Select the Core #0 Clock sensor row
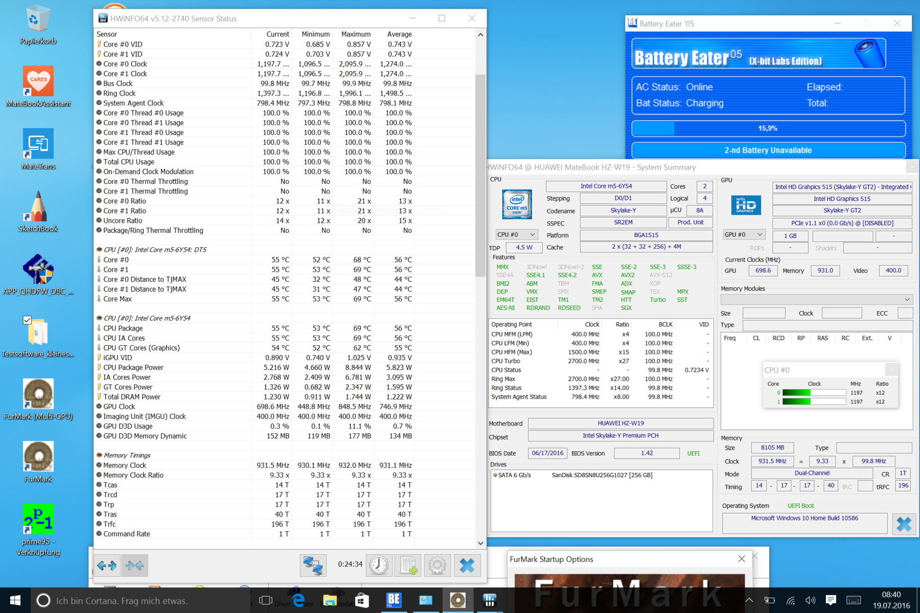This screenshot has height=613, width=920. coord(125,64)
